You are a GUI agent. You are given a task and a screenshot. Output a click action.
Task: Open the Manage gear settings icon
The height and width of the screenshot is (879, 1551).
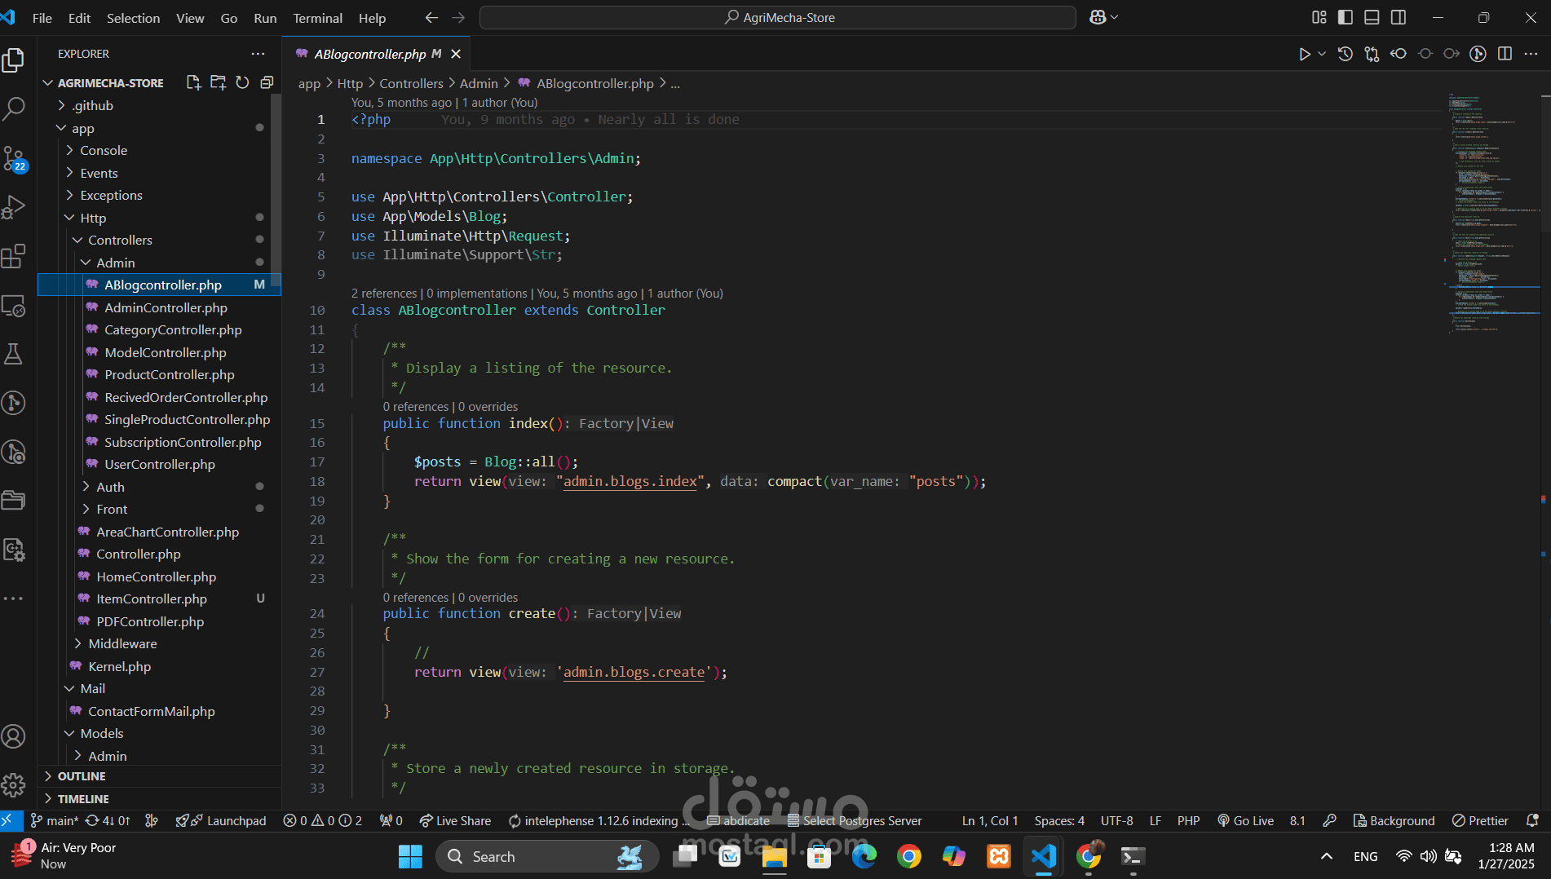coord(14,785)
